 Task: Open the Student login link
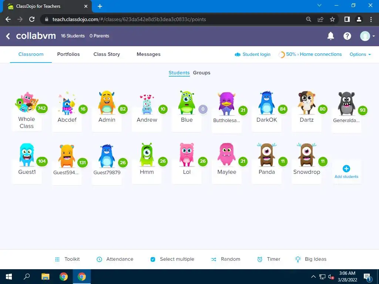pyautogui.click(x=252, y=54)
